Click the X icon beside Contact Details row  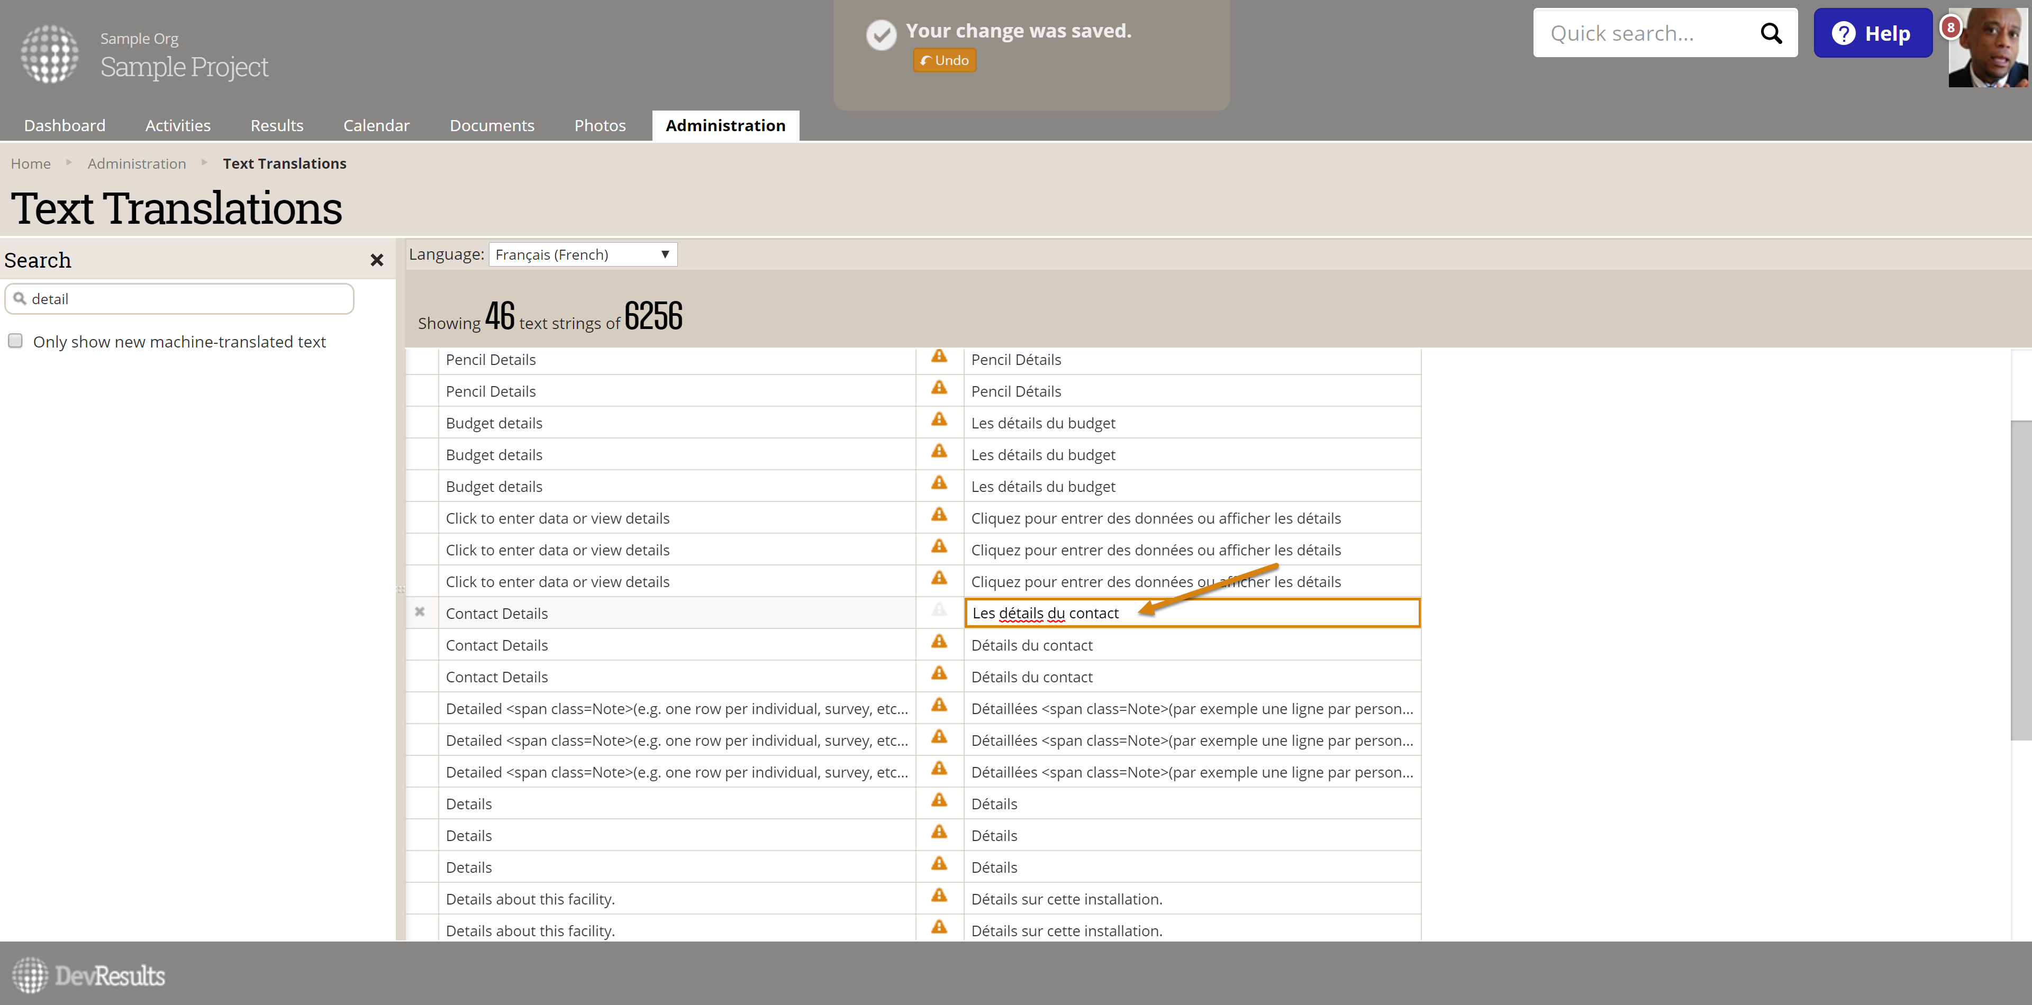point(420,611)
